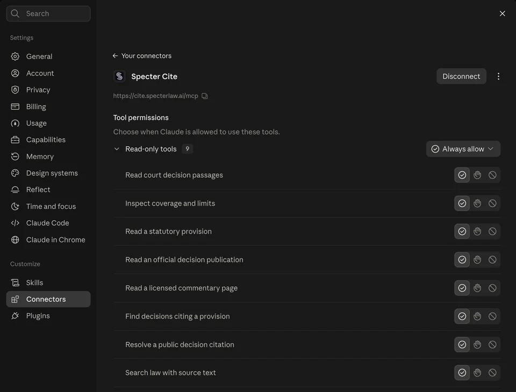Click the settings Search field

[x=48, y=13]
